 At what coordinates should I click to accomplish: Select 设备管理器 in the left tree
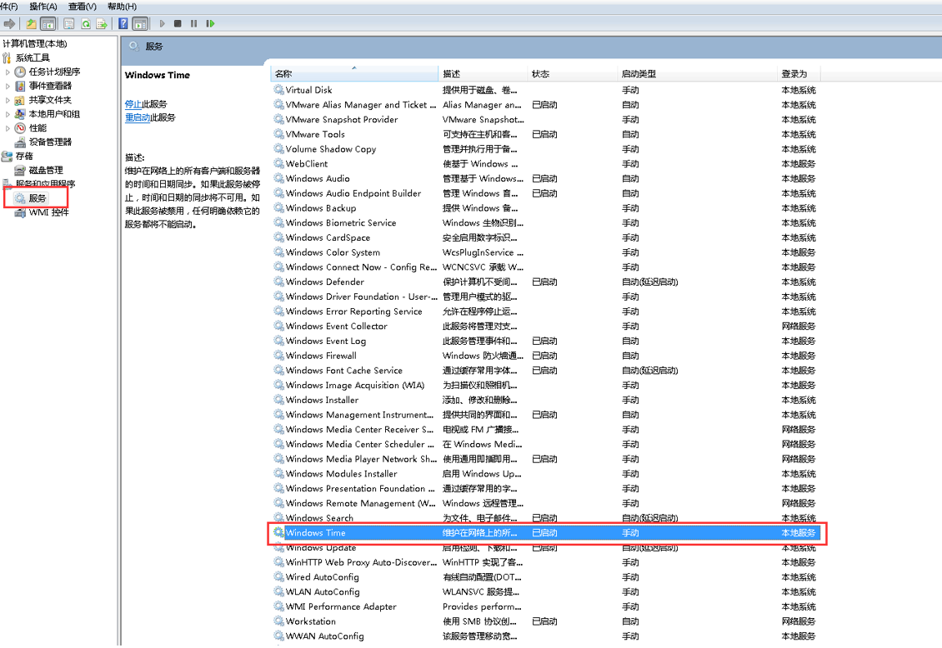pyautogui.click(x=50, y=142)
